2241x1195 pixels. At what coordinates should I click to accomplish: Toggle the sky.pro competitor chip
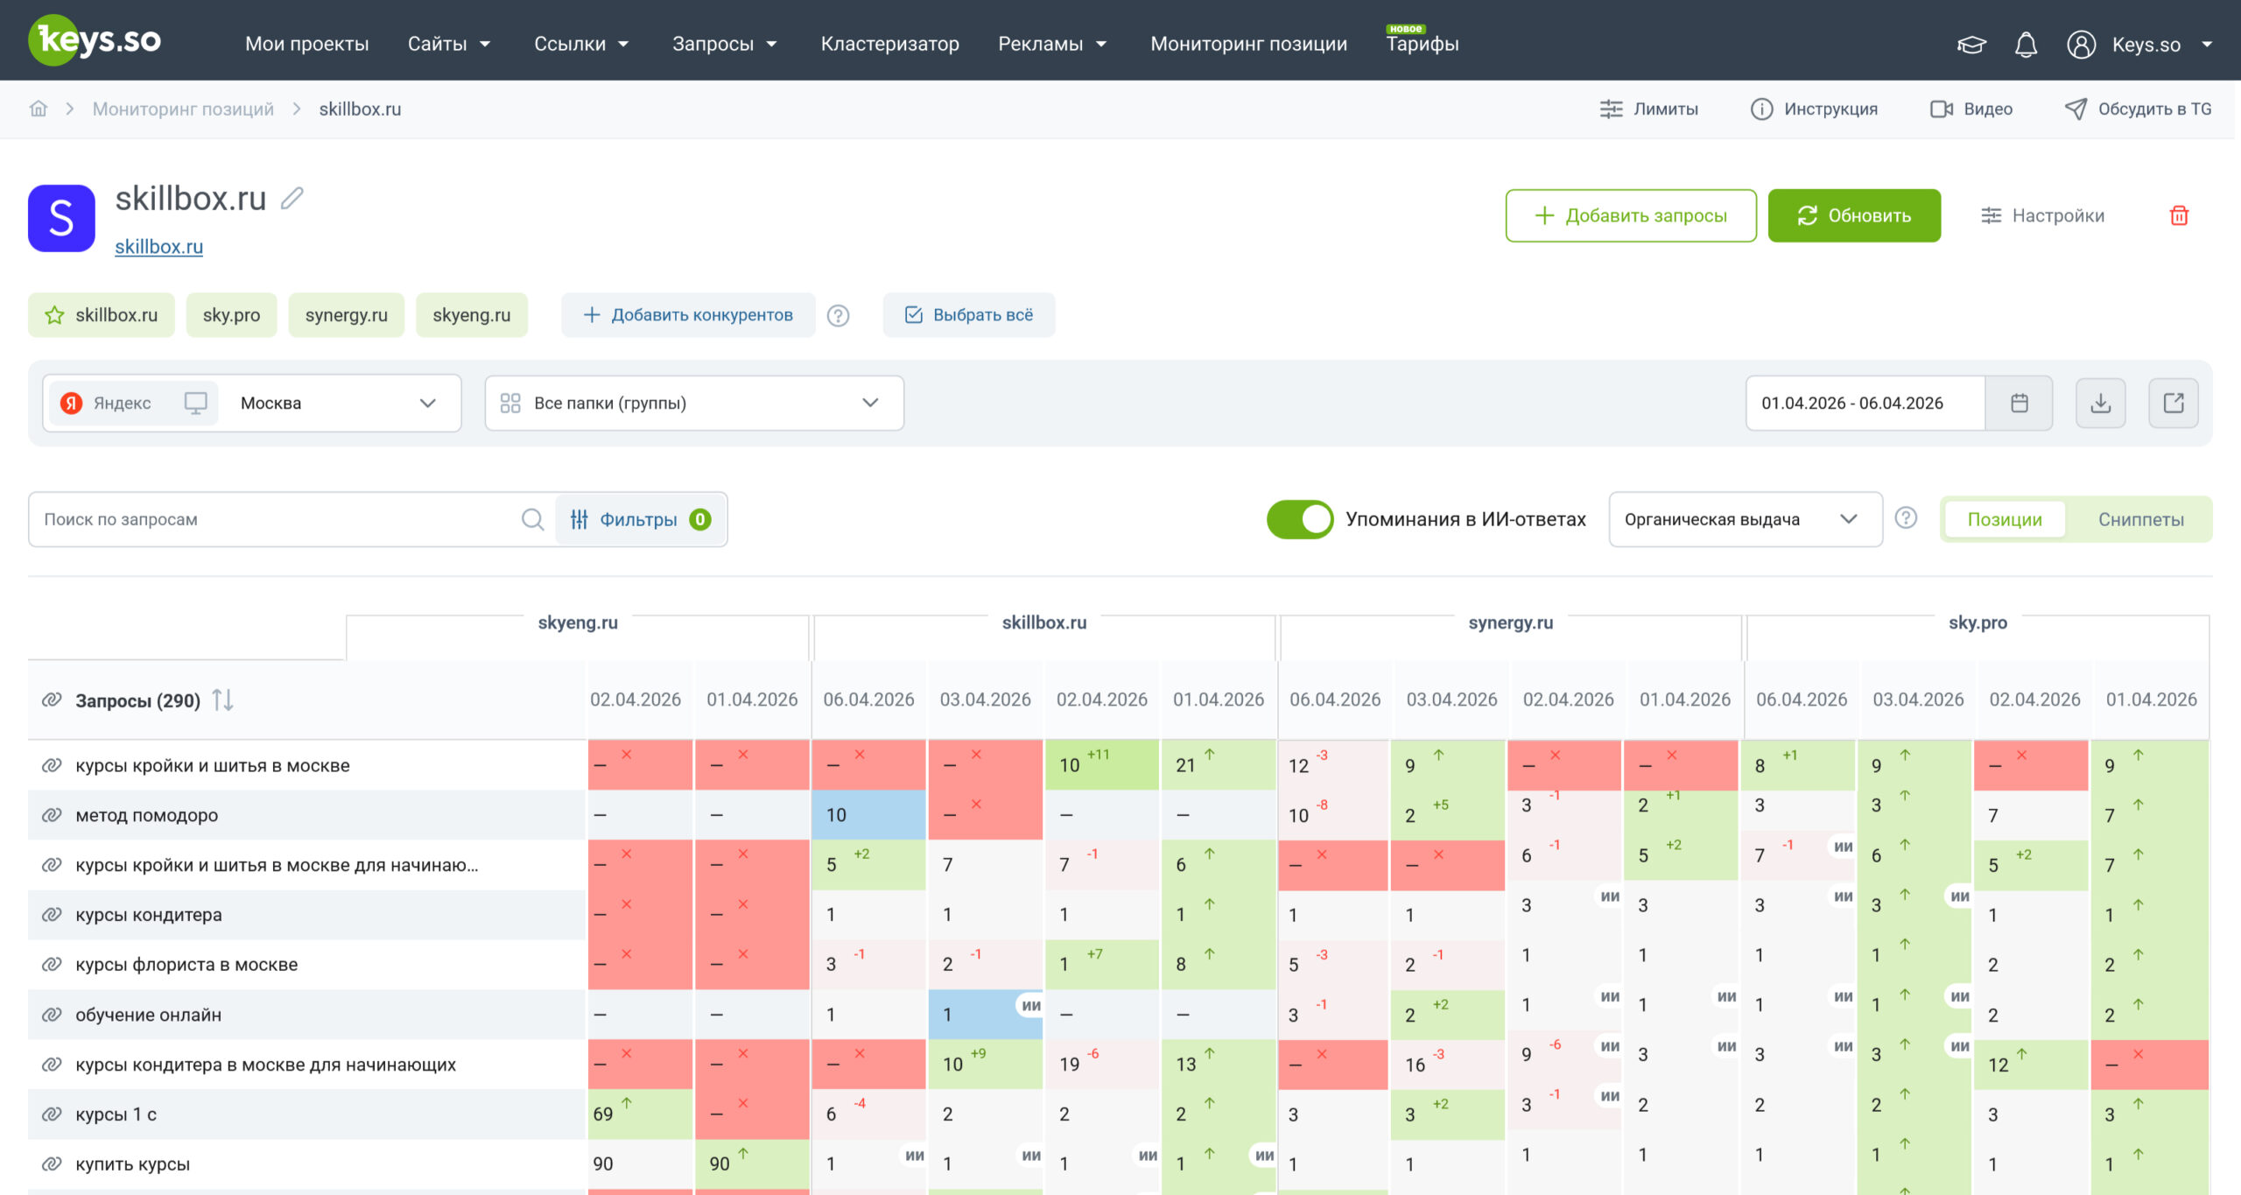pyautogui.click(x=231, y=315)
